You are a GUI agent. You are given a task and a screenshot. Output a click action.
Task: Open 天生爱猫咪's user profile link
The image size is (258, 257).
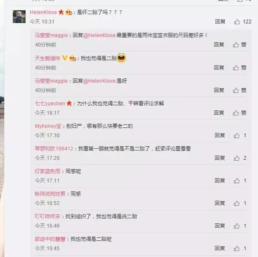click(x=47, y=58)
